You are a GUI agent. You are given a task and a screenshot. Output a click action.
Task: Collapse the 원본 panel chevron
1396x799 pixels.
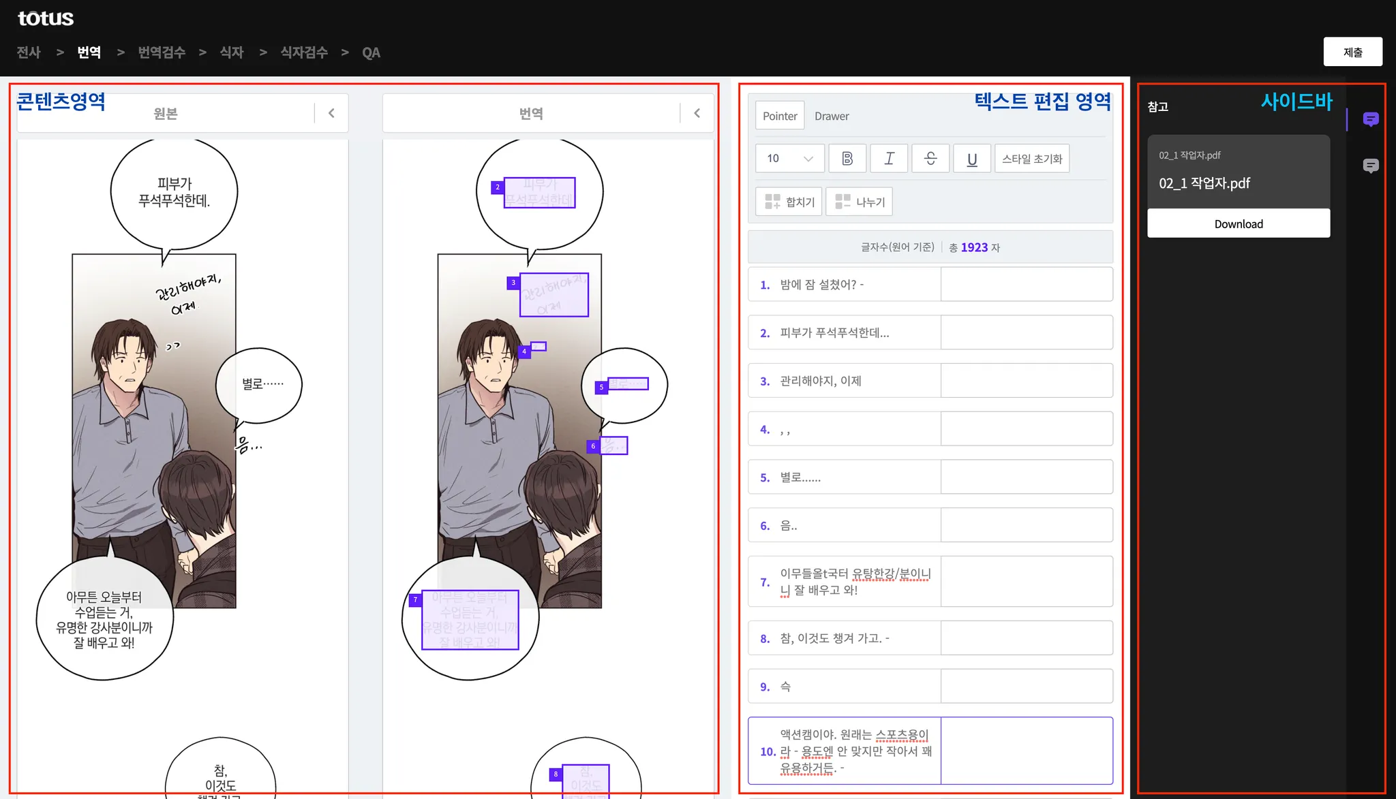click(331, 113)
